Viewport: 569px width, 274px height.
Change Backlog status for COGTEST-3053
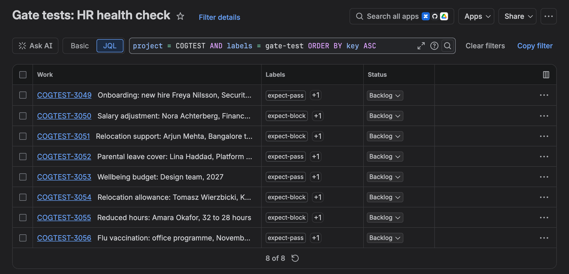tap(385, 177)
